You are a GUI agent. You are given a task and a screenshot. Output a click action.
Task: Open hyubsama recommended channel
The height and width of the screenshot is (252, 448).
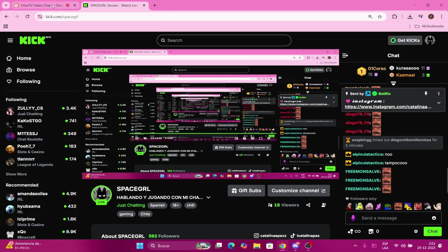[x=41, y=209]
